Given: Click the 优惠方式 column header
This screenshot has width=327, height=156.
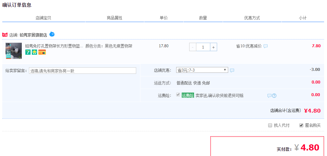Looking at the screenshot, I should click(x=252, y=18).
